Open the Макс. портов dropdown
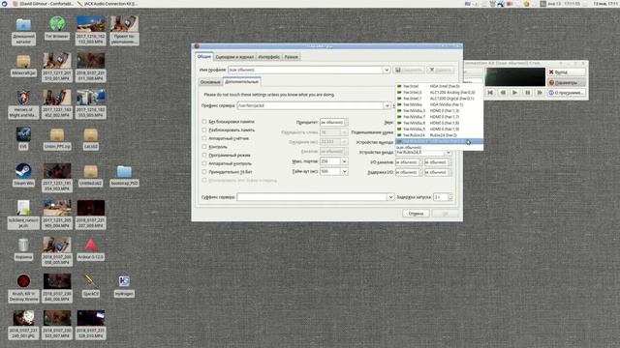 [345, 161]
